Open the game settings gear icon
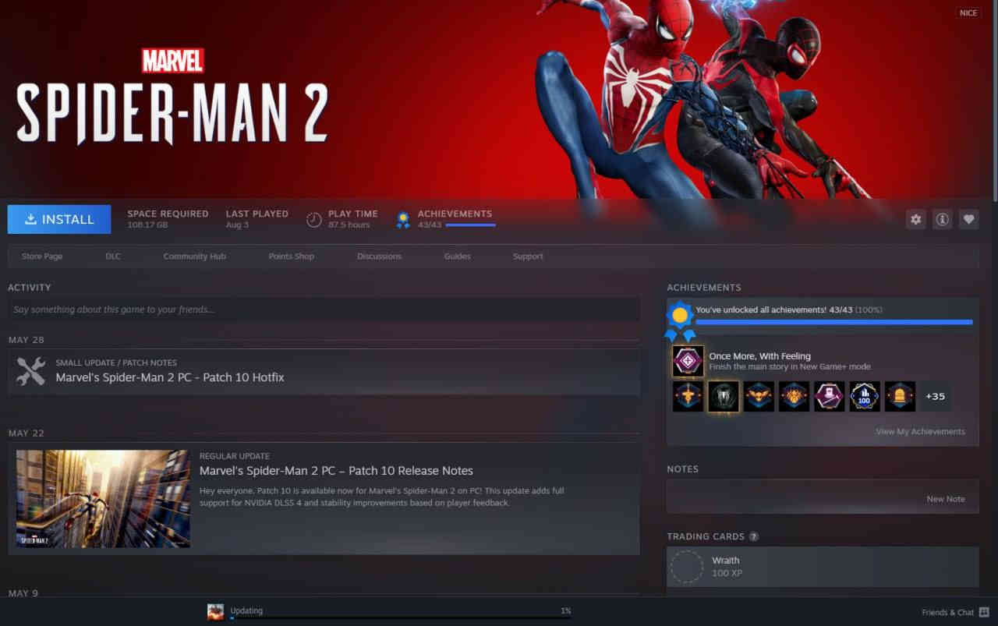998x626 pixels. click(915, 219)
